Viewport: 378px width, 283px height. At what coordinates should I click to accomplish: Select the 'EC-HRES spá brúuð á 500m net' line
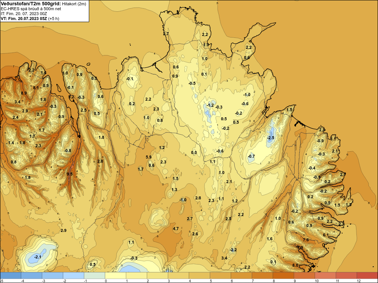pyautogui.click(x=31, y=9)
